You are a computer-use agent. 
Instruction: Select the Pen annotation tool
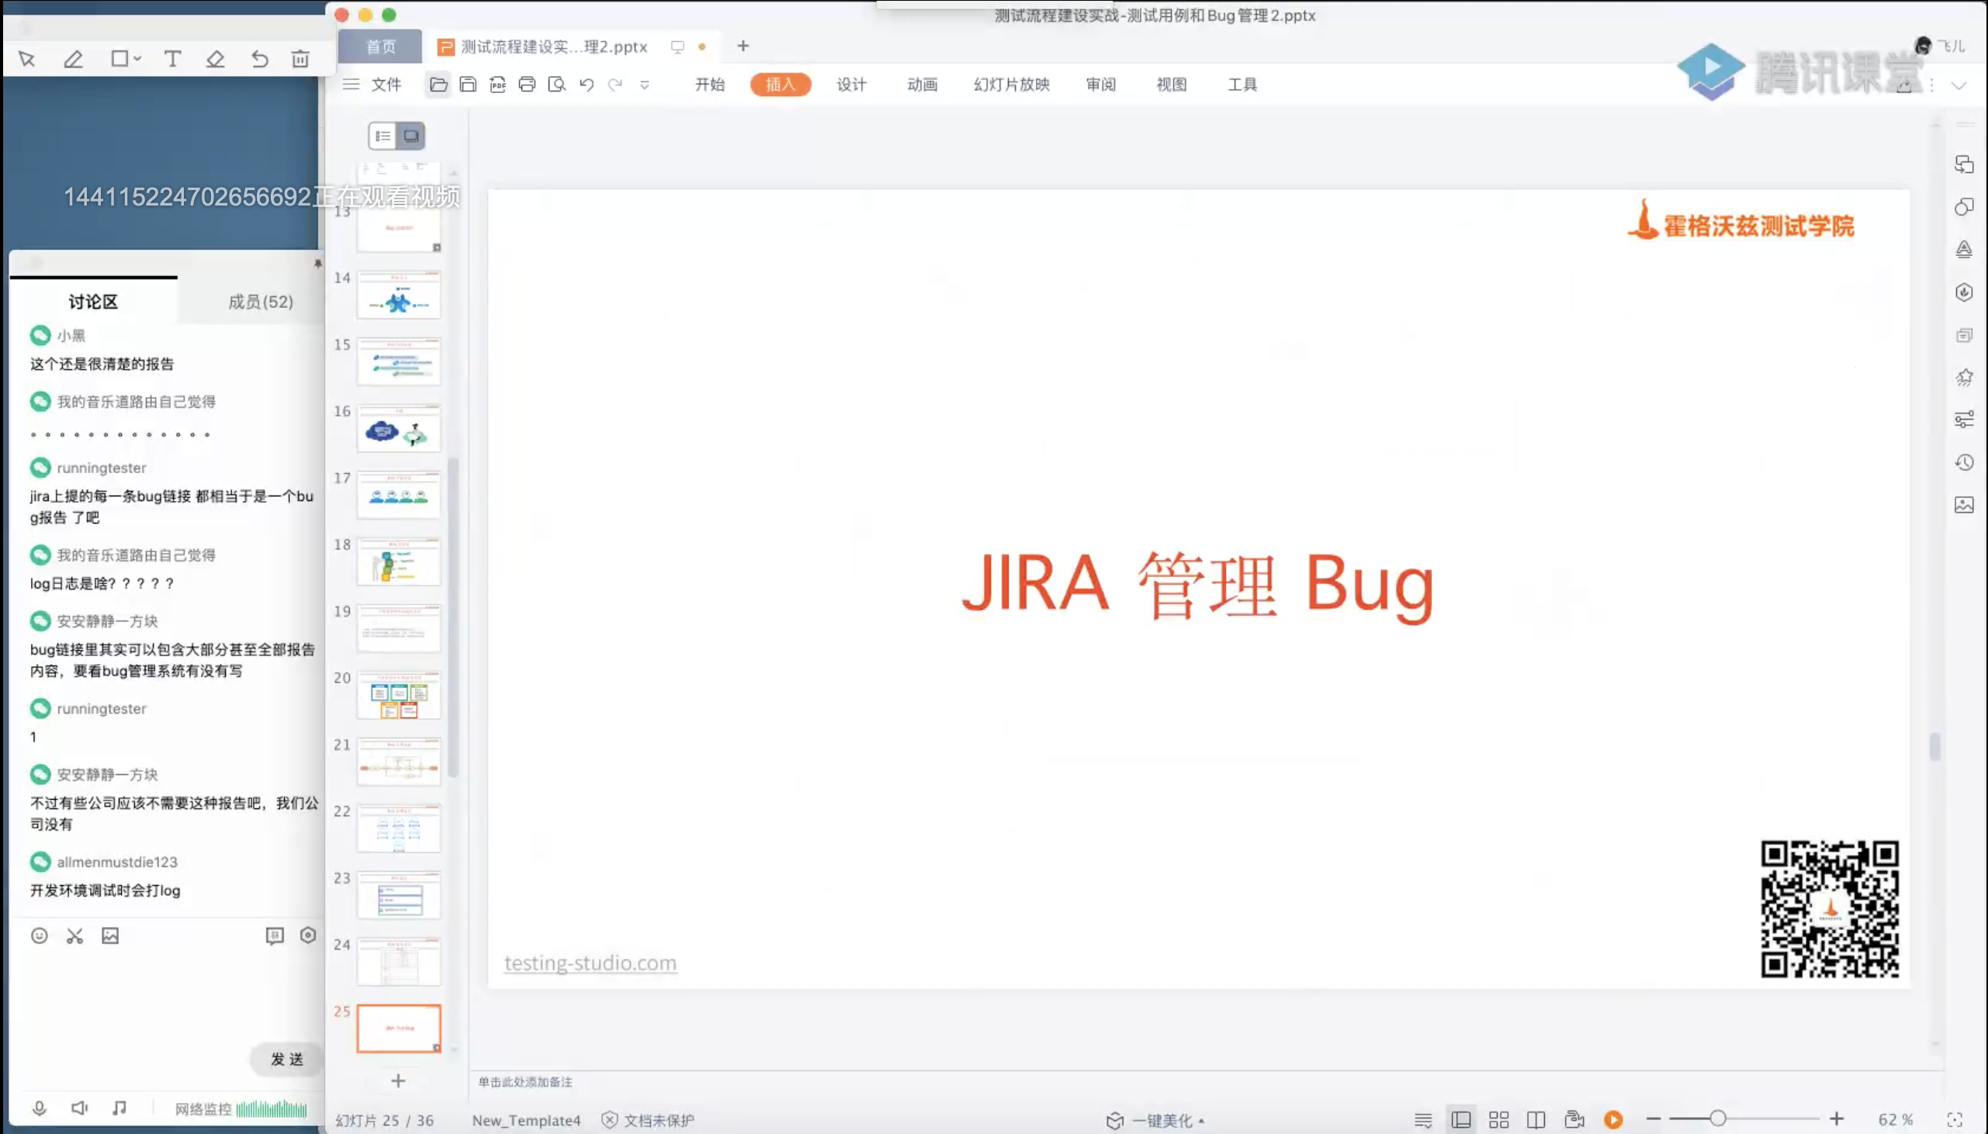72,58
